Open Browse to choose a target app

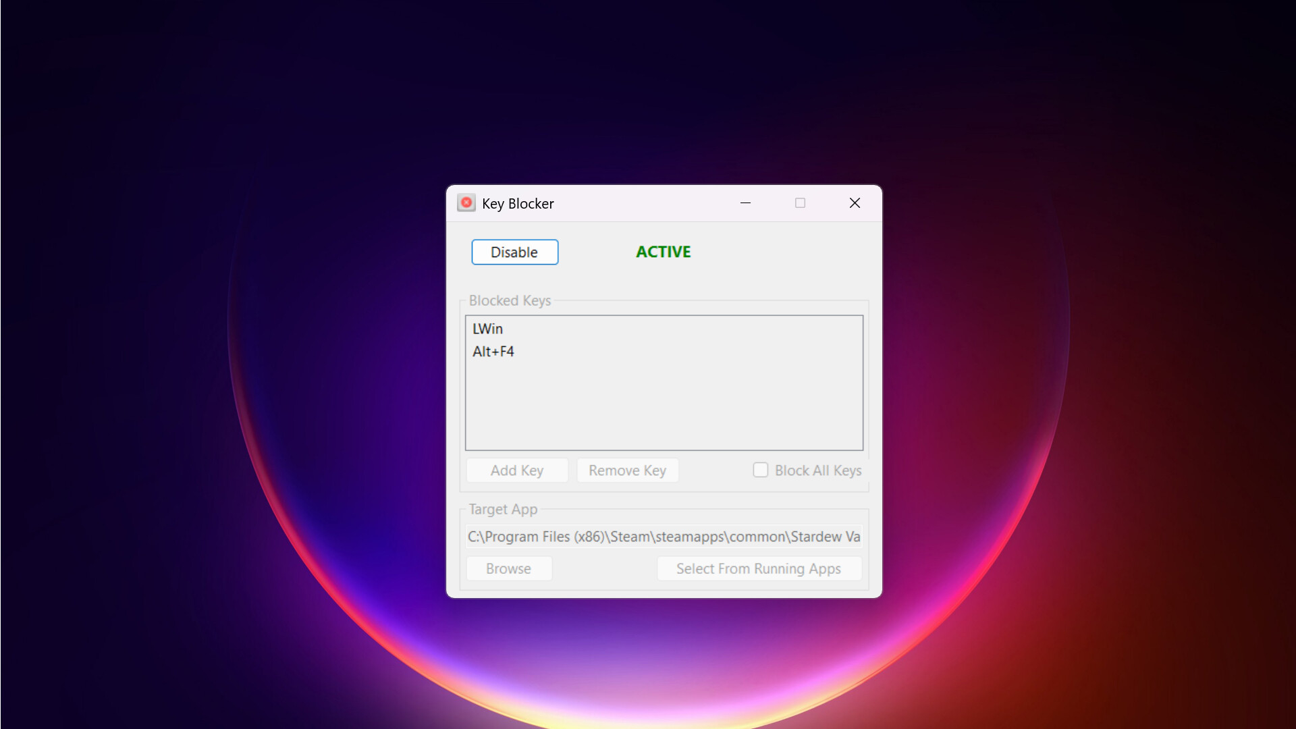(x=508, y=568)
